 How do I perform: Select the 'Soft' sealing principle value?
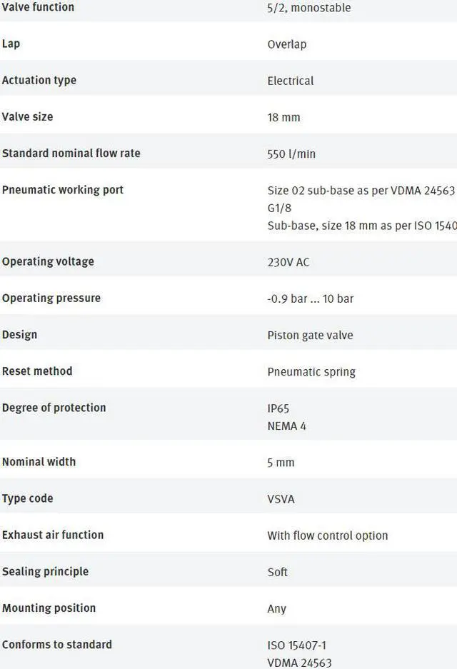click(277, 572)
